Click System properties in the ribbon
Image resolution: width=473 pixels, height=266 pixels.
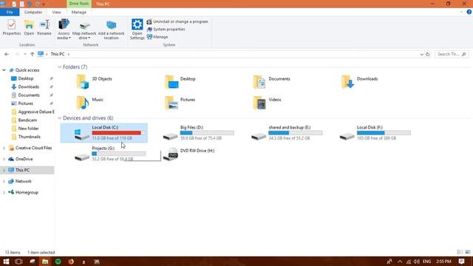pyautogui.click(x=166, y=30)
